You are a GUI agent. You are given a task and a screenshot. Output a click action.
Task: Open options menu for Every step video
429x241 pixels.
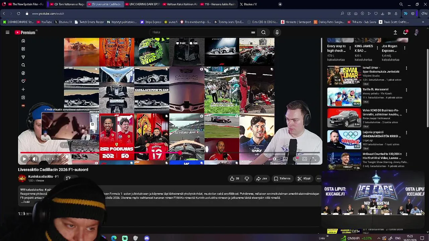tap(350, 48)
